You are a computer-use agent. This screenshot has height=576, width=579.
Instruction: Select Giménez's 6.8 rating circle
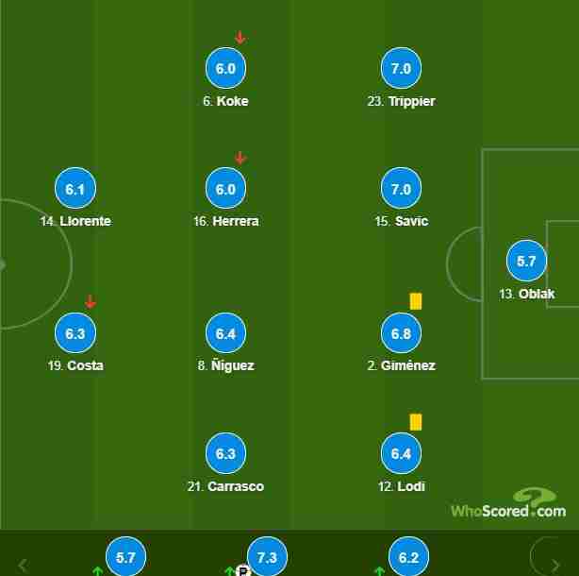tap(401, 332)
